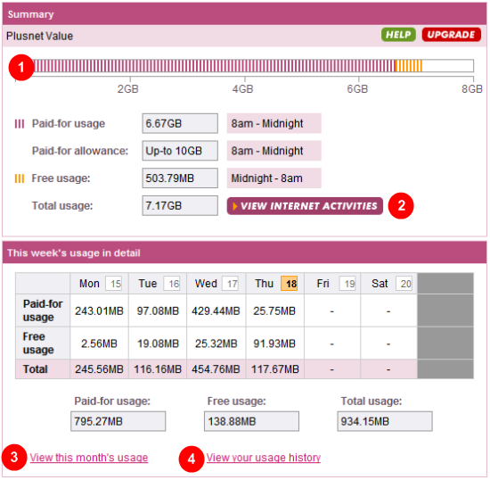Click the Total usage 7.17GB field
This screenshot has width=490, height=480.
180,206
